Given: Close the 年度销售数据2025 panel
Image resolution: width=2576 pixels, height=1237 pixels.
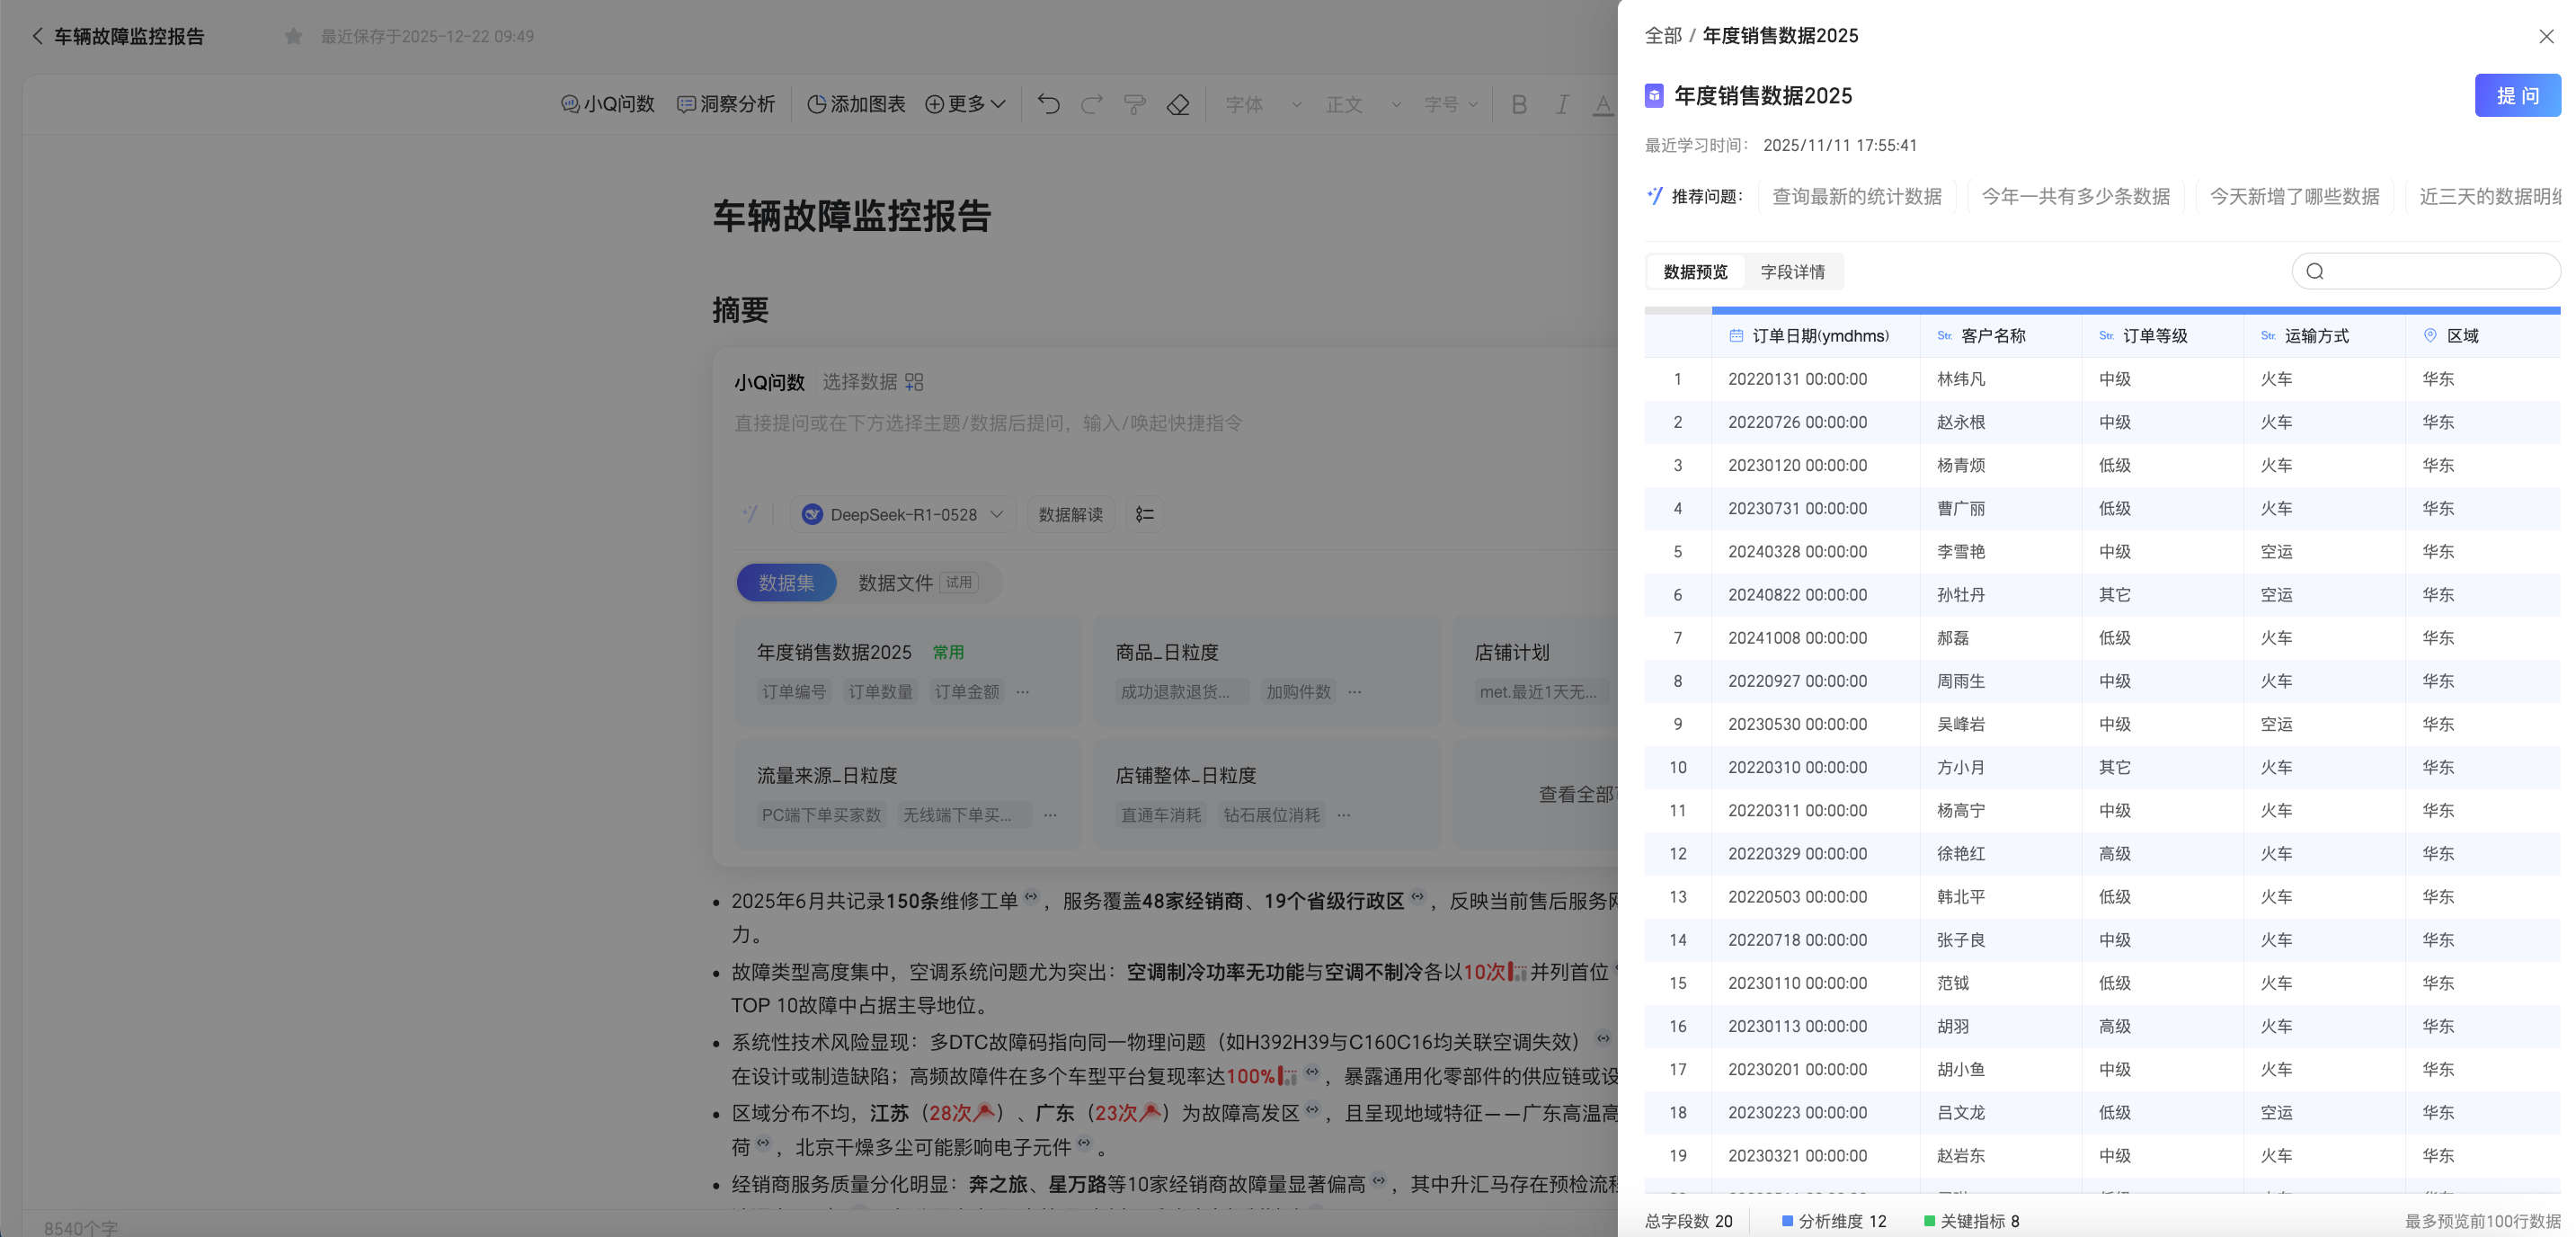Looking at the screenshot, I should pyautogui.click(x=2546, y=36).
